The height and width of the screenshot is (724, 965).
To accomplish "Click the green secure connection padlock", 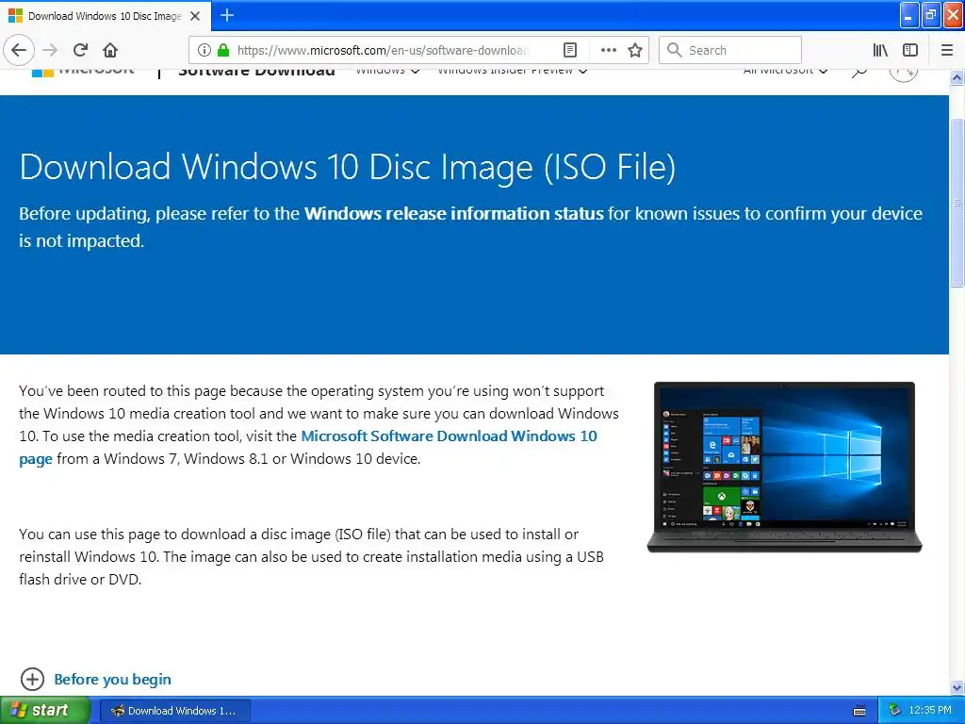I will pos(223,50).
